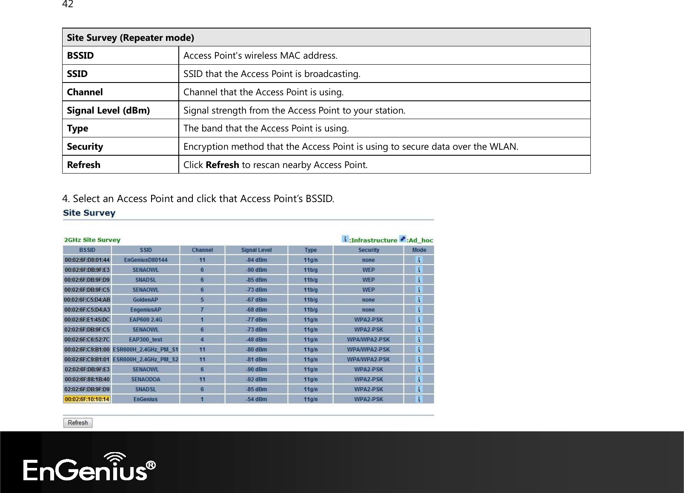Click mode icon in the EnGenius row
The image size is (684, 493).
click(419, 399)
